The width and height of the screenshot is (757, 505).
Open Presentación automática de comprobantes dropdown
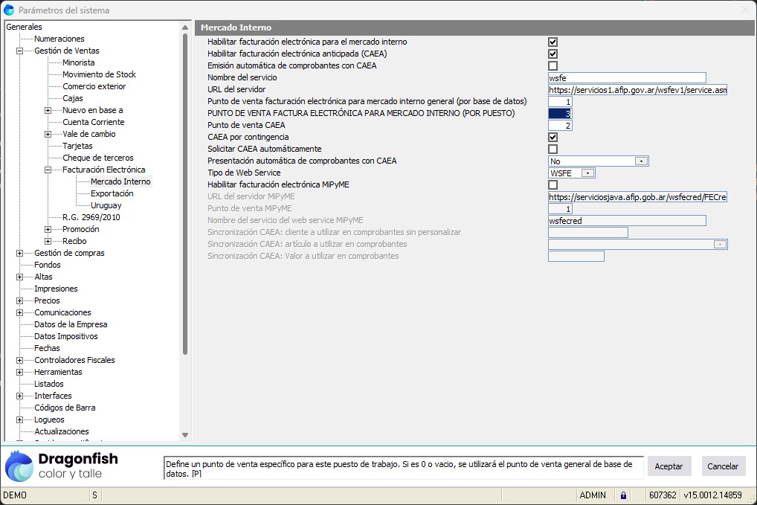640,161
